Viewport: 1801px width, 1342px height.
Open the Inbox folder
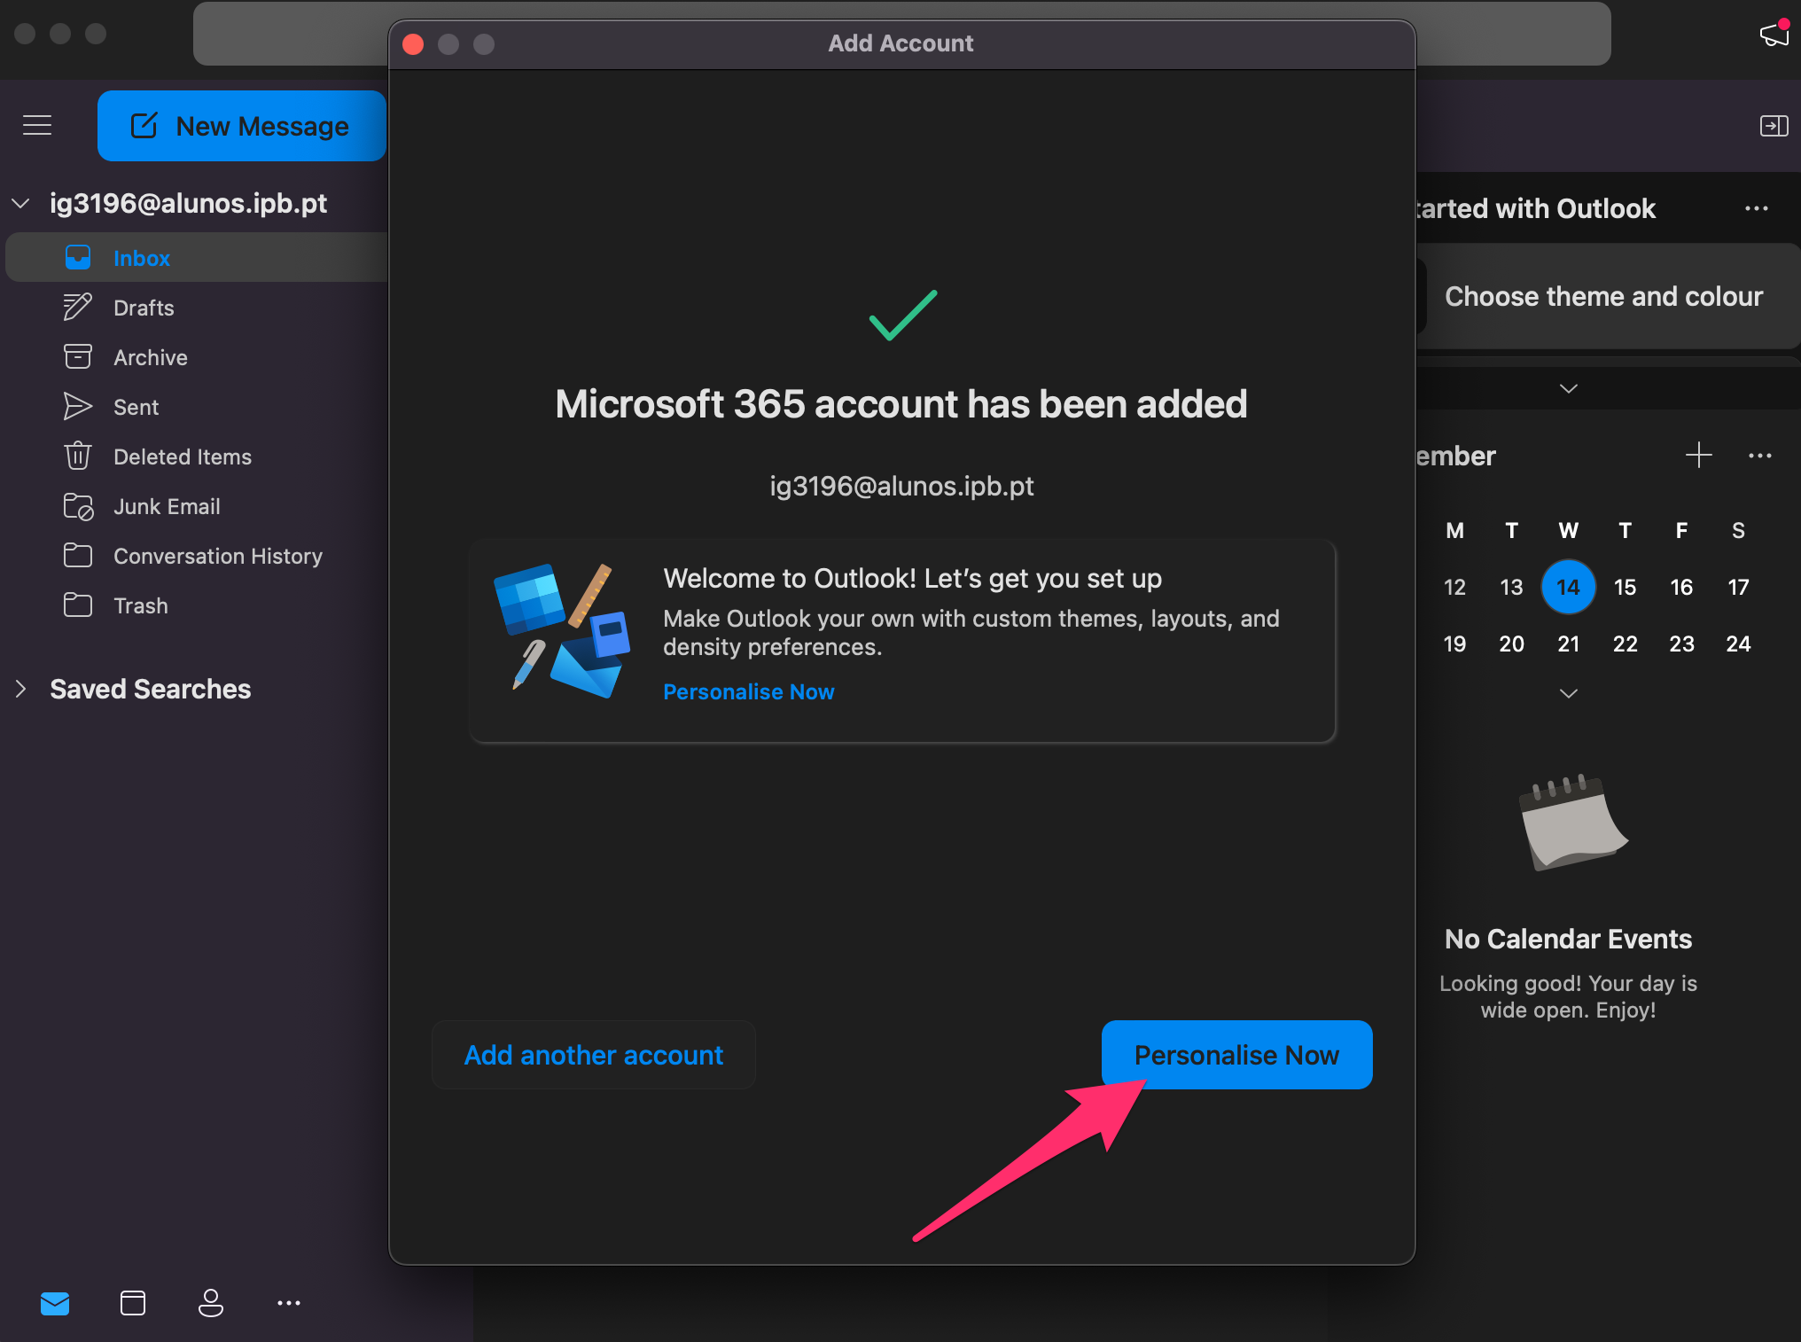[197, 258]
